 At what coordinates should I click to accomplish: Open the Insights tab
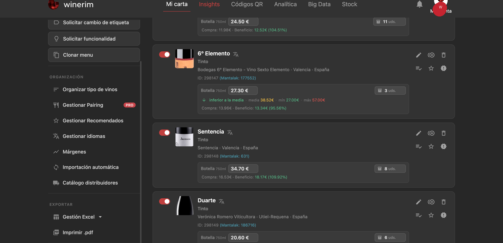pos(209,4)
